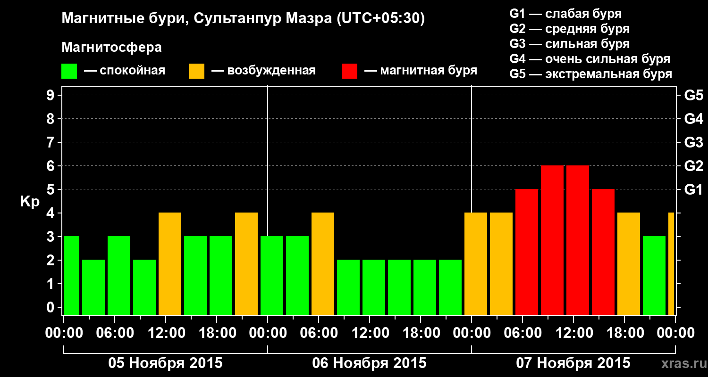
Task: Select the only green bar on 07 November
Action: (x=654, y=276)
